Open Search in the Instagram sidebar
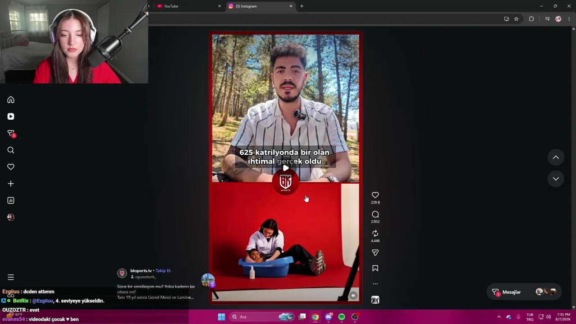576x324 pixels. tap(11, 150)
